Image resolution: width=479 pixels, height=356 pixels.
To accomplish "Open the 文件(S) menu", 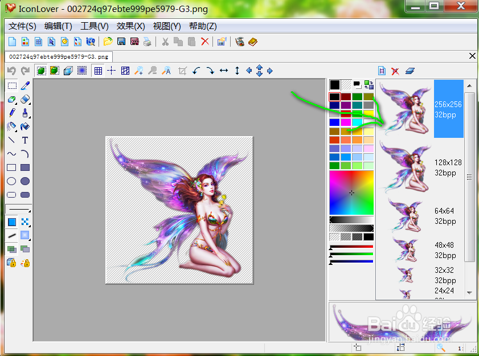I will pyautogui.click(x=22, y=26).
